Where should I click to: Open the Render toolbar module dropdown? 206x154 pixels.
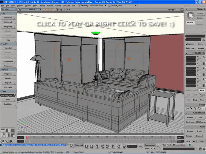pos(8,9)
